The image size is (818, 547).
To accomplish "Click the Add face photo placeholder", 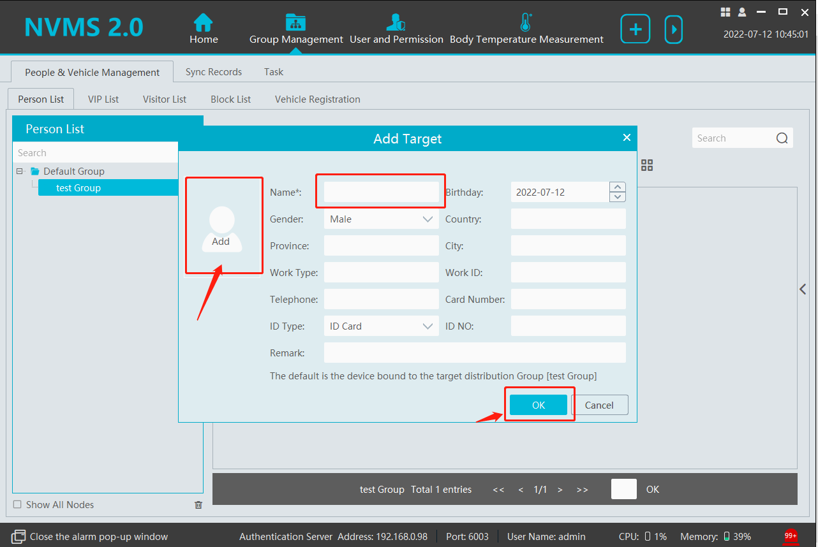I will [221, 228].
